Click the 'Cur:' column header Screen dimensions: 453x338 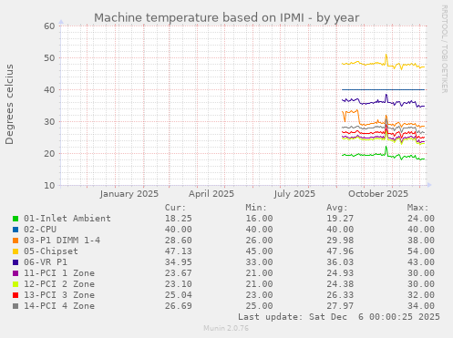(x=175, y=208)
